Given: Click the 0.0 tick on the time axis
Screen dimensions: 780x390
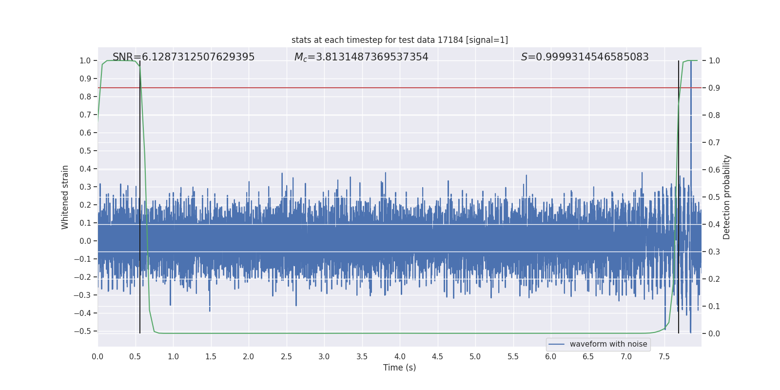Looking at the screenshot, I should tap(97, 356).
